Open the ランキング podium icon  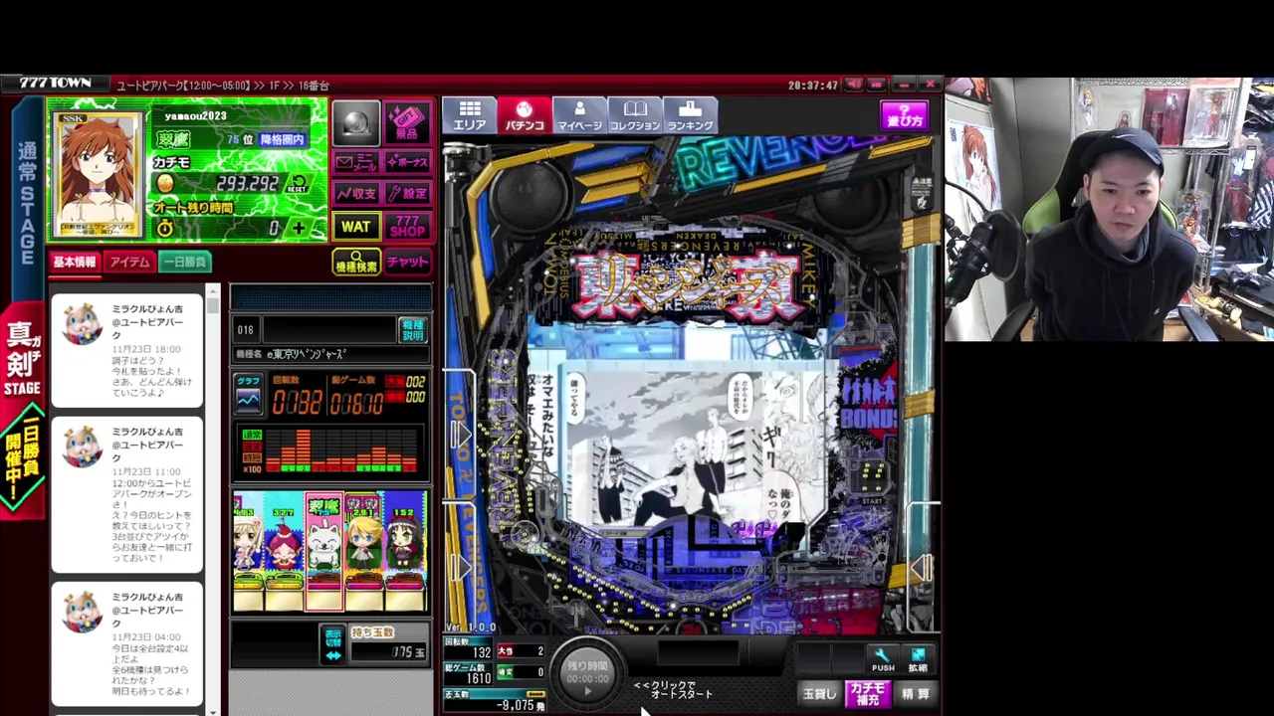(690, 115)
